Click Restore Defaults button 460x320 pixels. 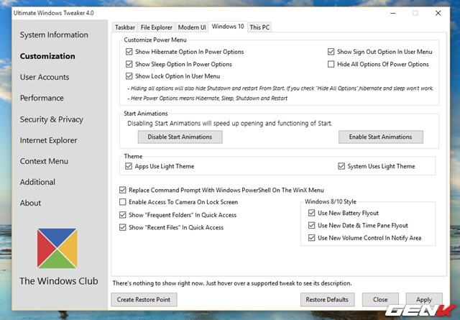tap(327, 299)
